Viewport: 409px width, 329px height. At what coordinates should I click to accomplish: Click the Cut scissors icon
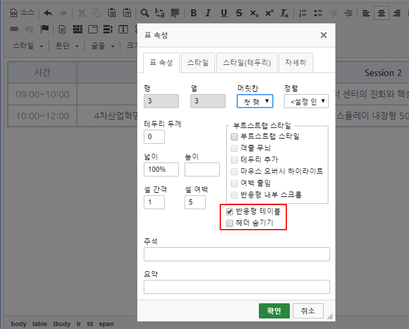pos(82,13)
